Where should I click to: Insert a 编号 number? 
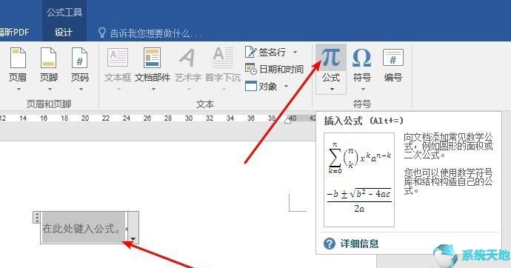(x=393, y=65)
